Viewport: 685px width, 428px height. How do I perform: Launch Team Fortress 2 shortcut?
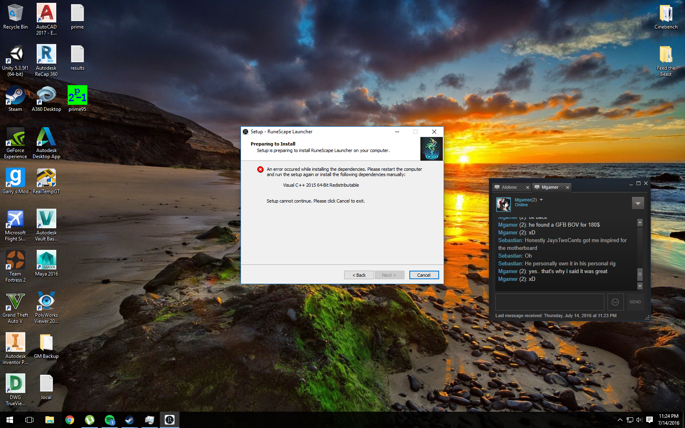click(x=15, y=267)
